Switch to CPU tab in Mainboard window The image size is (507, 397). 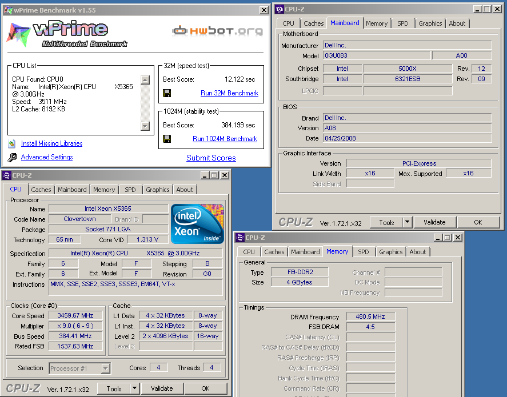(x=288, y=23)
